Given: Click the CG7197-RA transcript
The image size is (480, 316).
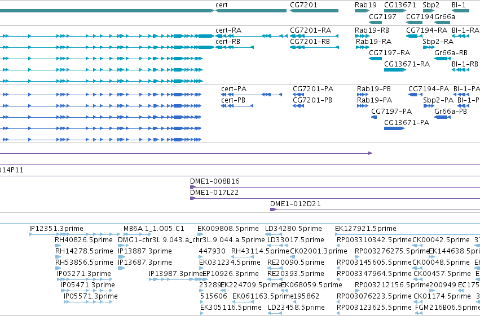Looking at the screenshot, I should (375, 59).
